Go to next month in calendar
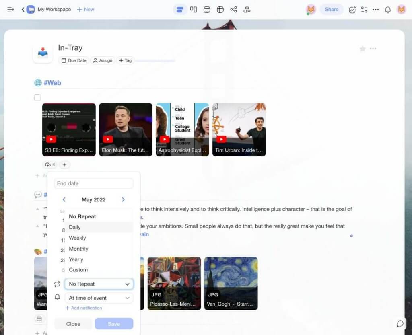The width and height of the screenshot is (412, 335). point(123,199)
